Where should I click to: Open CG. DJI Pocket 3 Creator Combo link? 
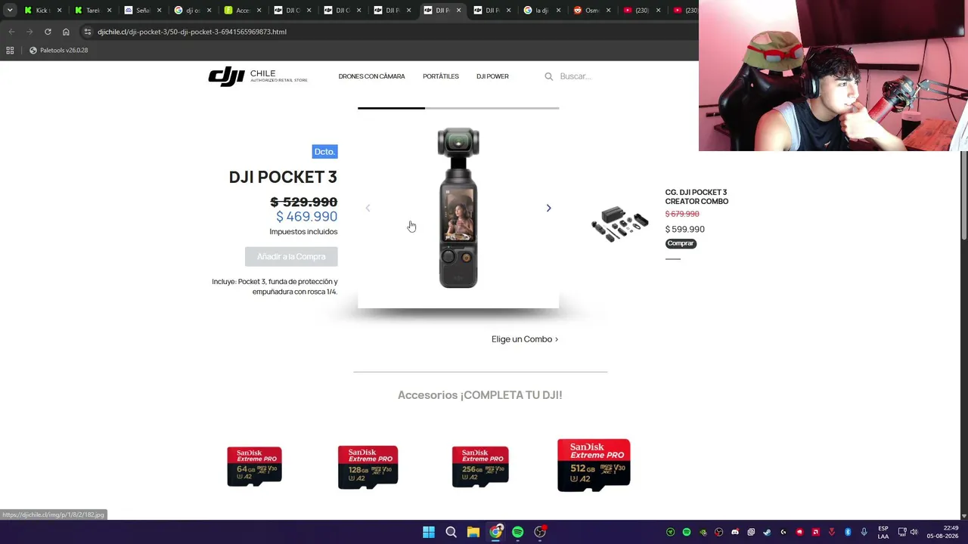point(697,196)
